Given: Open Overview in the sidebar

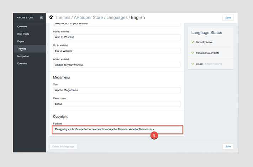Looking at the screenshot, I should point(22,27).
